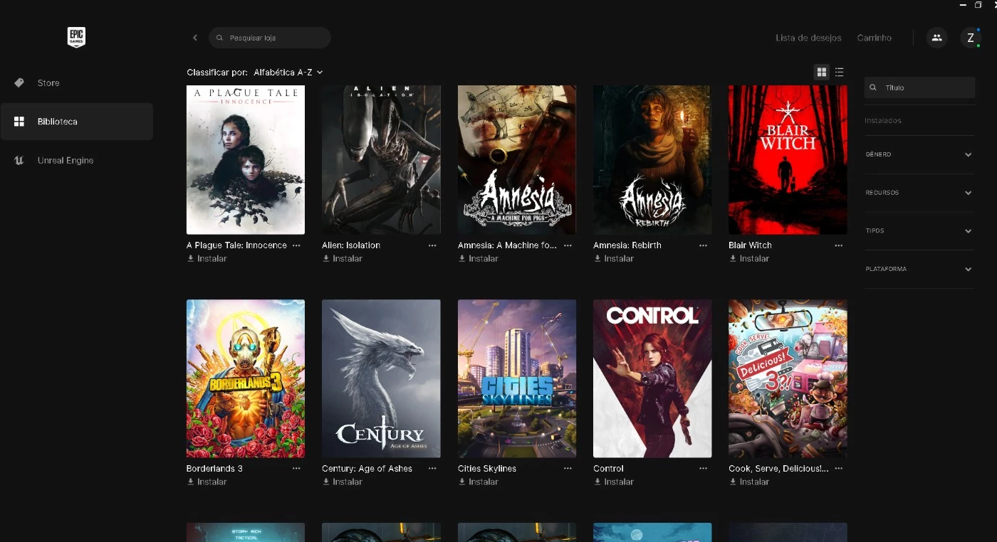
Task: Open options for Control
Action: point(703,469)
